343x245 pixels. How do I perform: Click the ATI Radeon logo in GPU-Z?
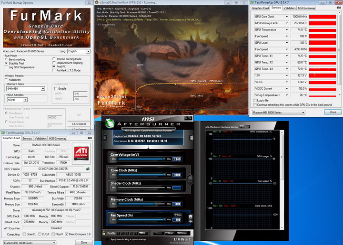tap(81, 153)
